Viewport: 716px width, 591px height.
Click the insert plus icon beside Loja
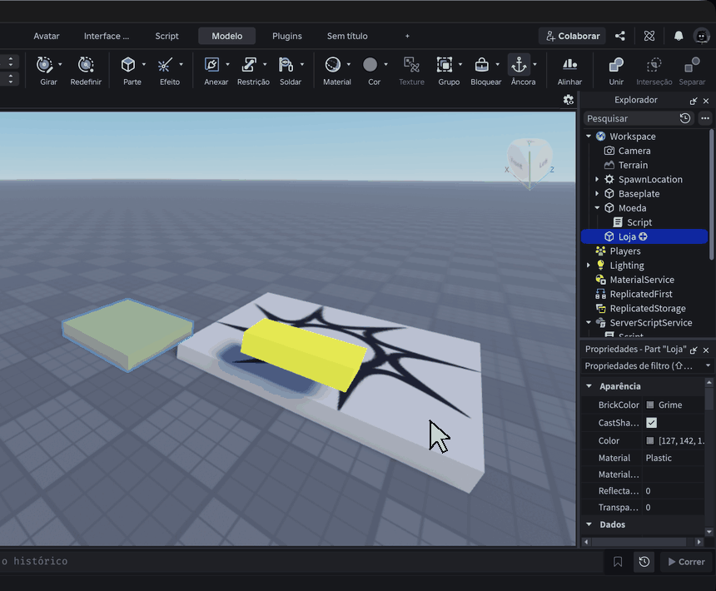(643, 236)
